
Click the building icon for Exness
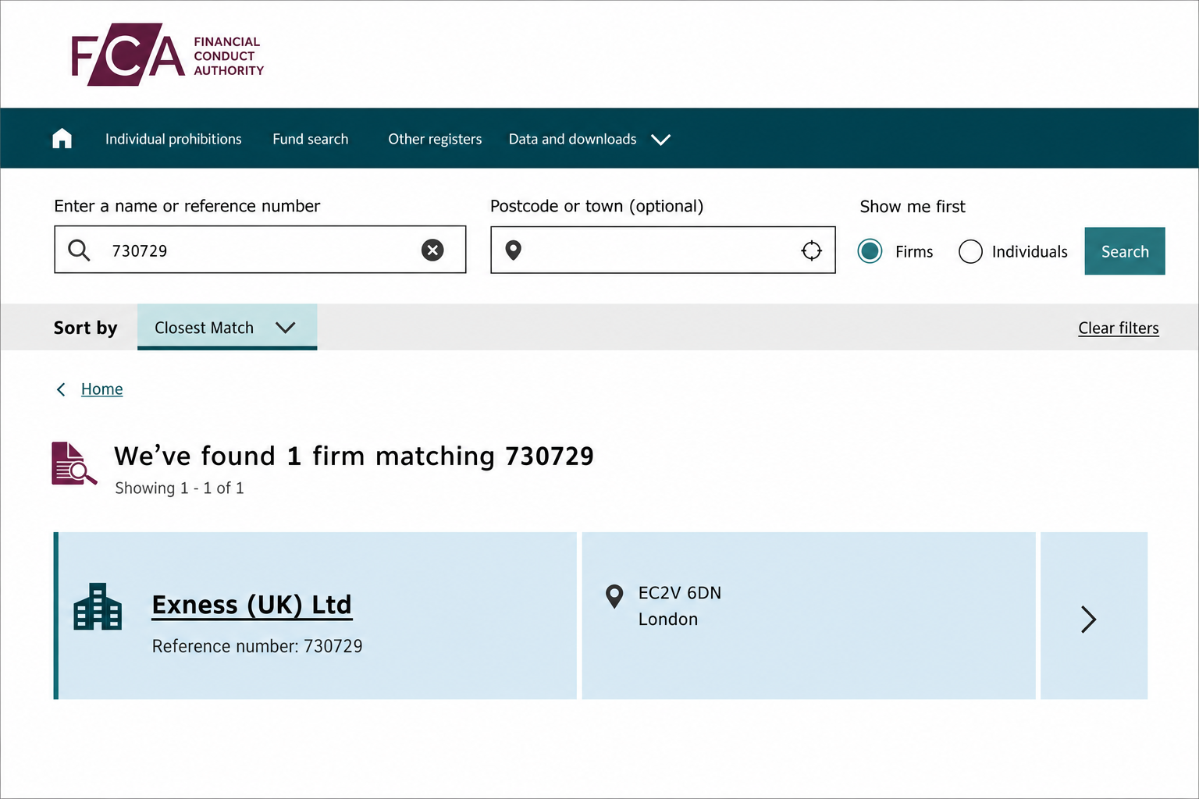pyautogui.click(x=98, y=606)
